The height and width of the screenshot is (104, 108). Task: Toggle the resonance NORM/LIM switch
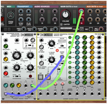tap(17, 76)
